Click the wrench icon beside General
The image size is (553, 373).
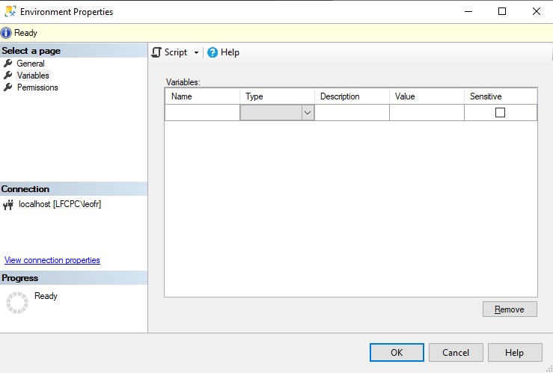point(8,64)
